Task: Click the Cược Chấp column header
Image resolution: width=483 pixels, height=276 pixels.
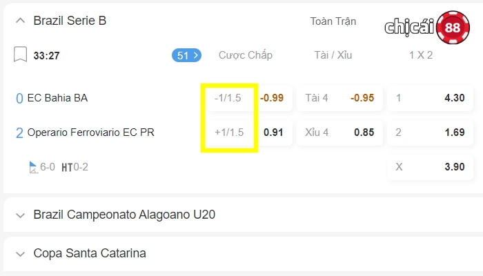Action: pos(246,55)
